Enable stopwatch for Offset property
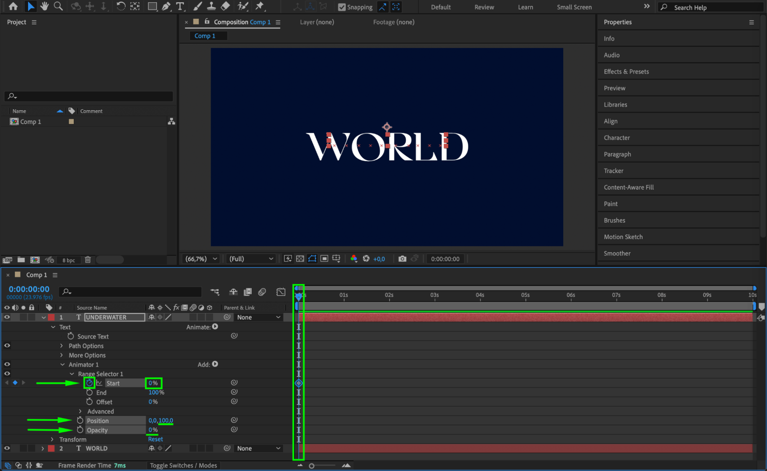The image size is (767, 471). click(x=89, y=402)
